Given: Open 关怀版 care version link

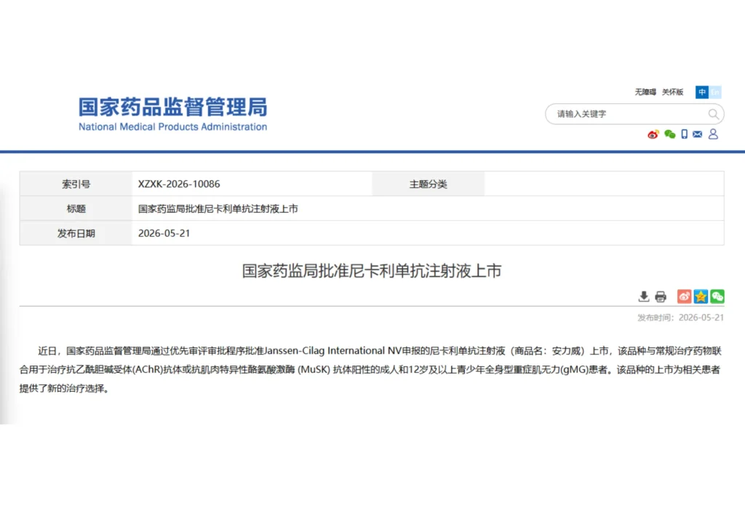Looking at the screenshot, I should 672,92.
